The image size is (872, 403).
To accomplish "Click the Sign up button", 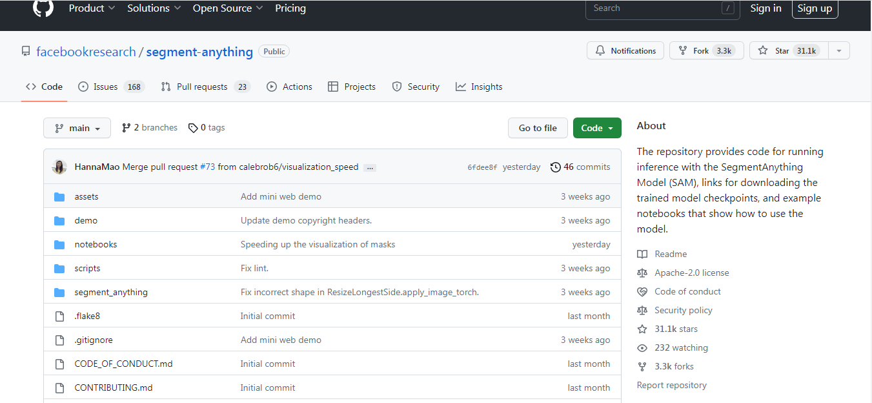I will tap(815, 8).
